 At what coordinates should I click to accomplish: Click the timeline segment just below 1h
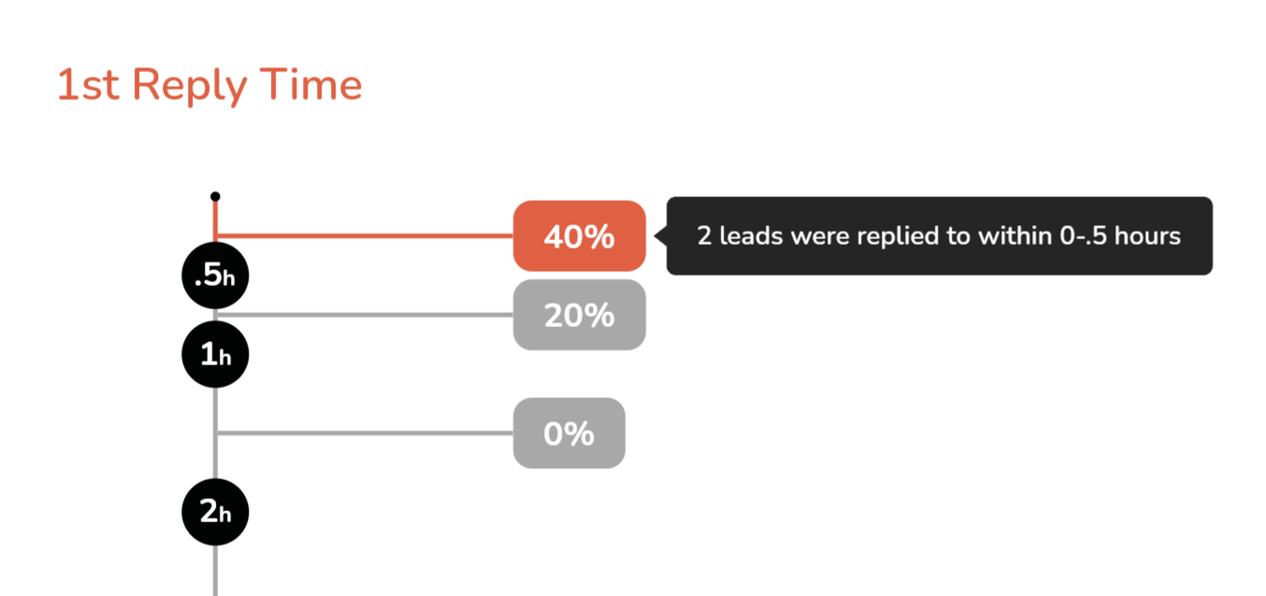click(x=215, y=402)
